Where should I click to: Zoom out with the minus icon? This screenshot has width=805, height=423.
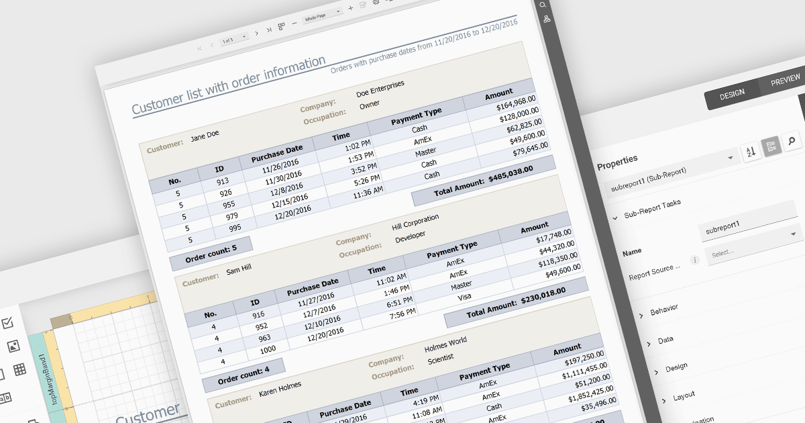tap(295, 23)
